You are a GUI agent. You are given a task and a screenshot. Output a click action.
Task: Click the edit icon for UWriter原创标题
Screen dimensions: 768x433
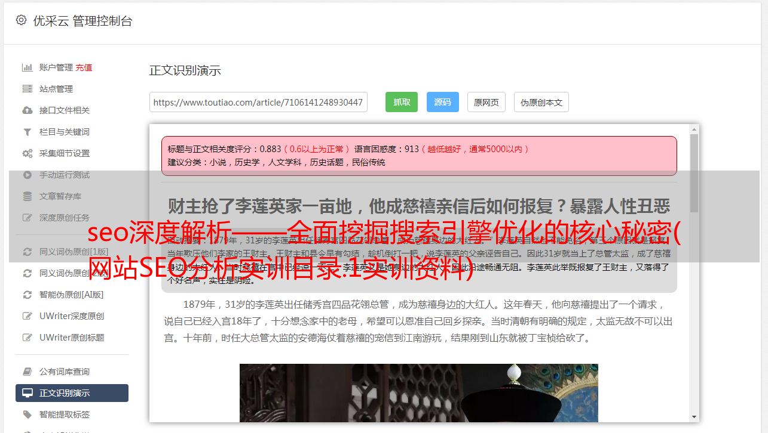tap(27, 338)
